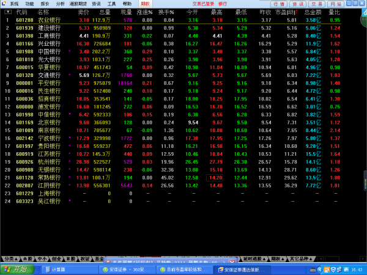Switch to 安信证券通达信版 taskbar item
The image size is (367, 275).
[241, 269]
